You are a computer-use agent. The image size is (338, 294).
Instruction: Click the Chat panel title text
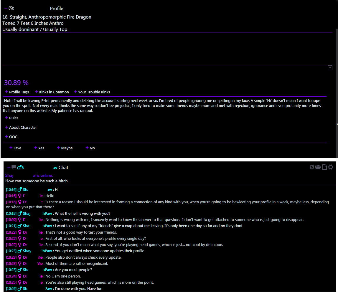coord(63,168)
